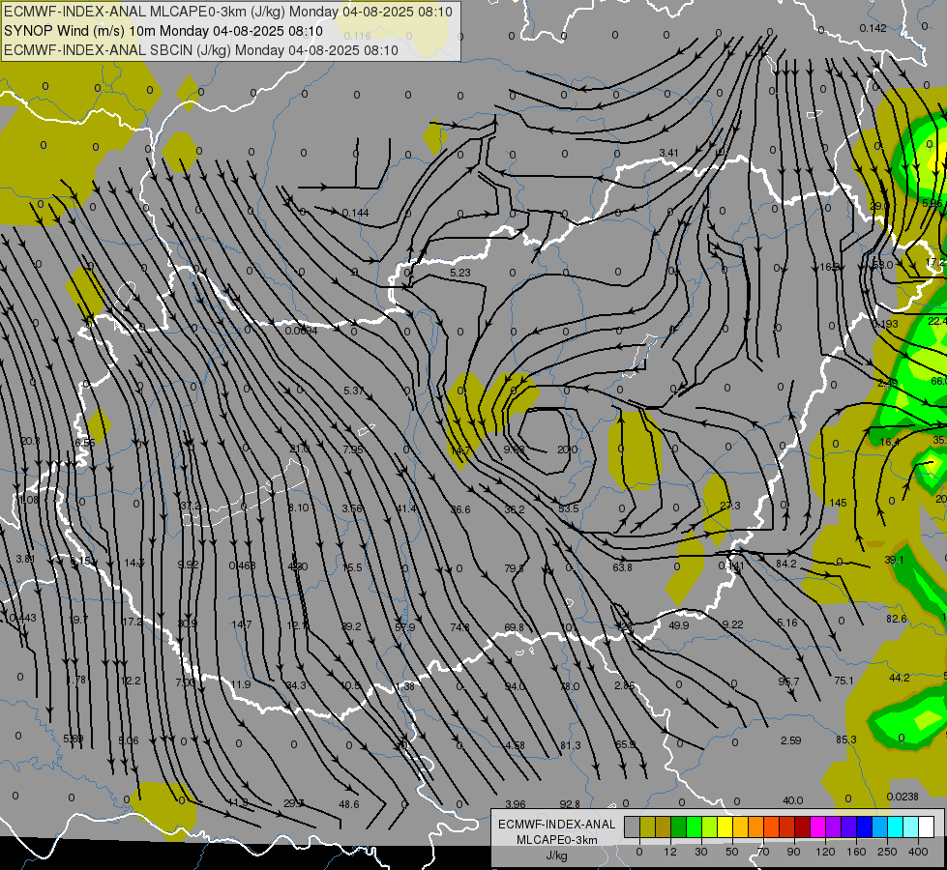Viewport: 947px width, 870px height.
Task: Click the map value 8.10
Action: point(298,507)
